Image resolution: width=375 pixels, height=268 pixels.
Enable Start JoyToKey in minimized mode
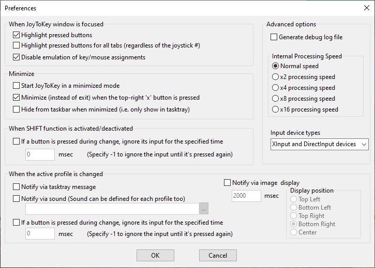tap(17, 86)
